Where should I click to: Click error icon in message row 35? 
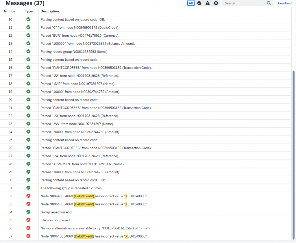pyautogui.click(x=28, y=220)
